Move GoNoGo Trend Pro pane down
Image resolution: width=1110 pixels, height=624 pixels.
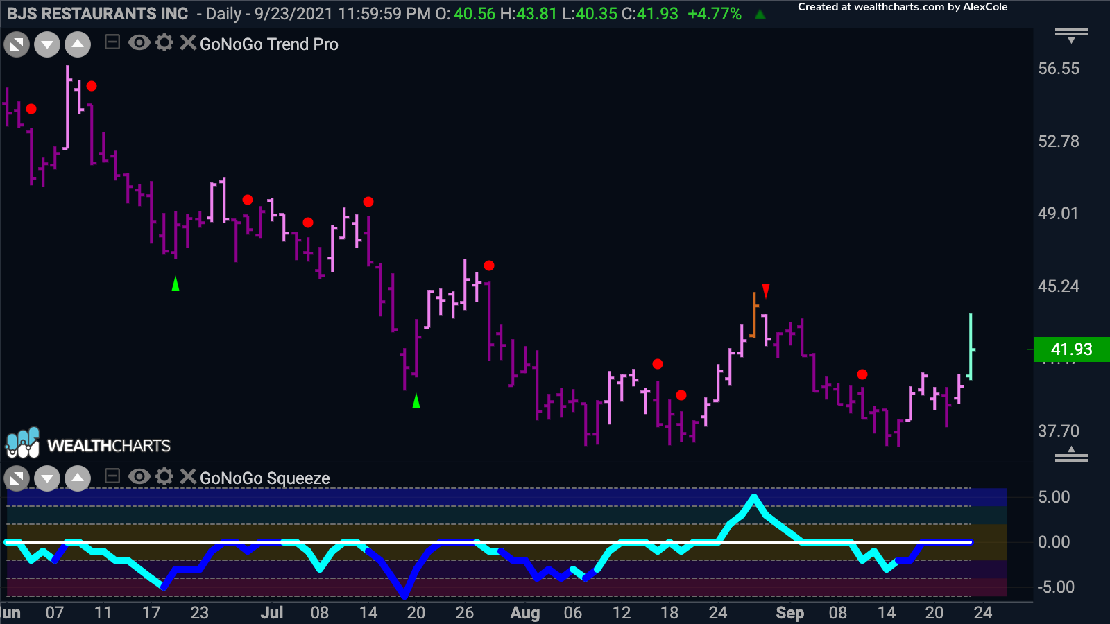47,46
